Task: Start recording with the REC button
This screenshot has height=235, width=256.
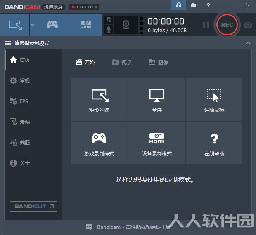Action: (227, 25)
